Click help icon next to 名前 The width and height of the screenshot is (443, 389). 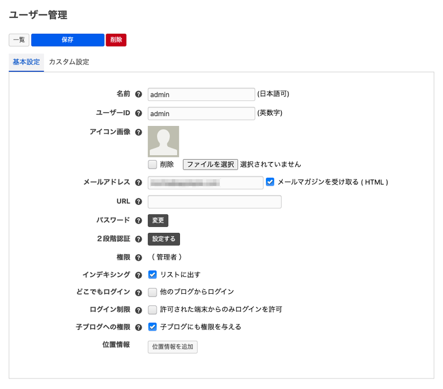[x=138, y=94]
